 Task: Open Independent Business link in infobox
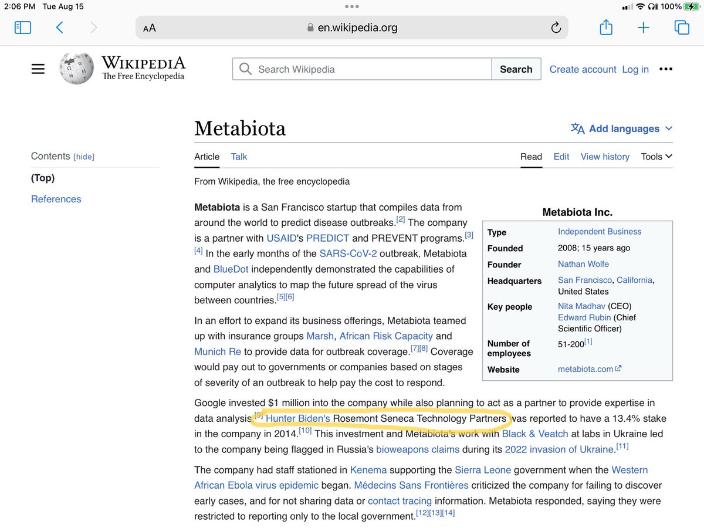pos(600,232)
